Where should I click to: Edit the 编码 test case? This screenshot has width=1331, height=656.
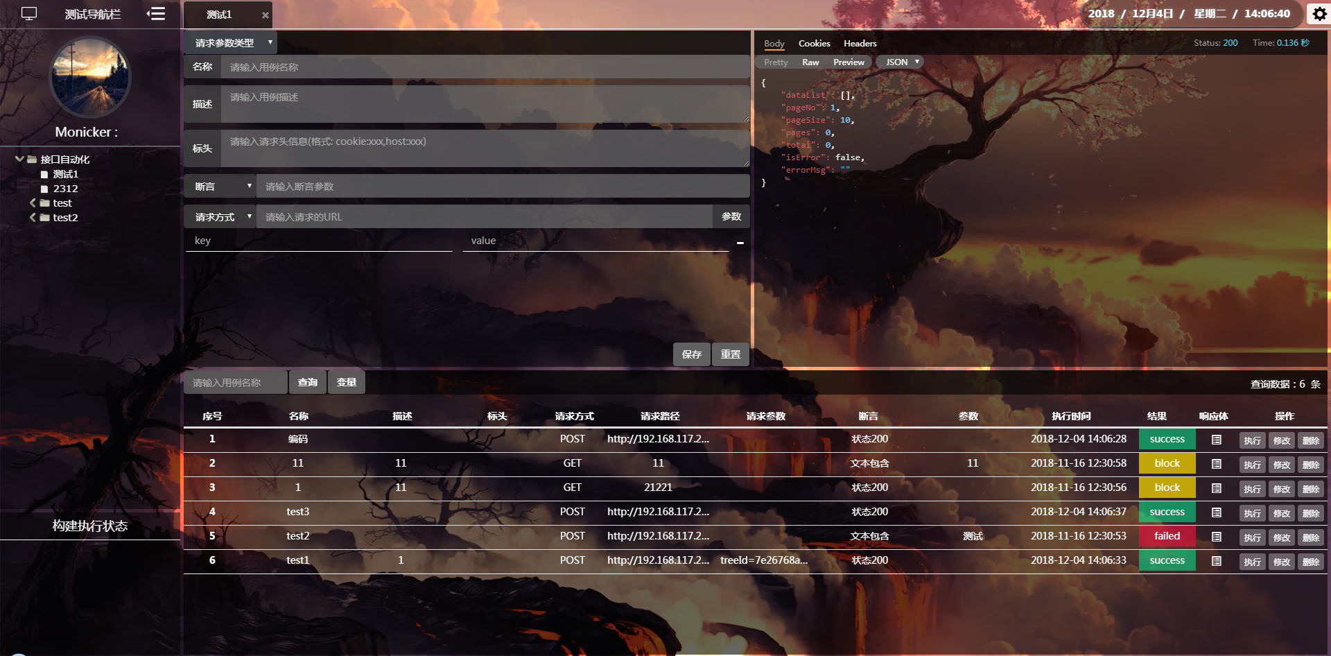pyautogui.click(x=1282, y=440)
